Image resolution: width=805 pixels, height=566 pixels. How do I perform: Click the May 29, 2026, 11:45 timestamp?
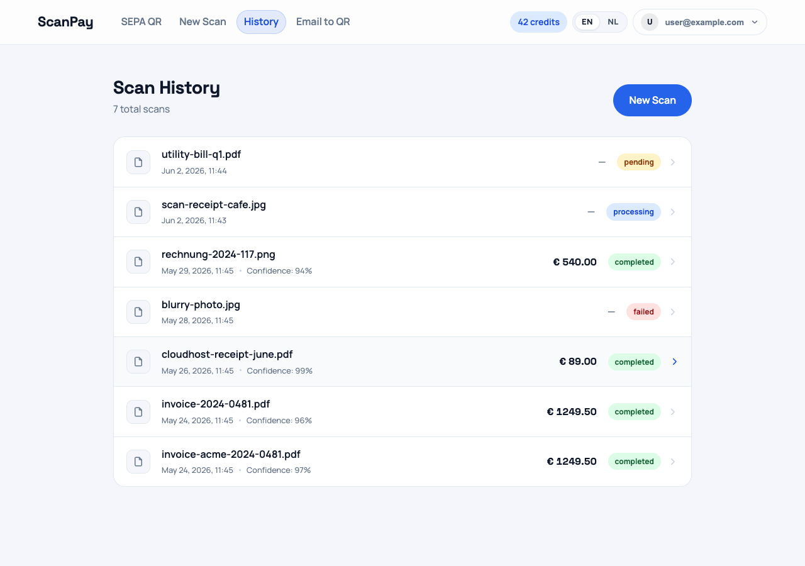click(x=197, y=271)
